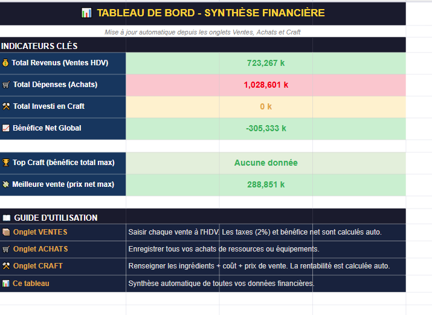This screenshot has width=432, height=315.
Task: Click the hammer icon beside Onglet CRAFT
Action: tap(6, 266)
